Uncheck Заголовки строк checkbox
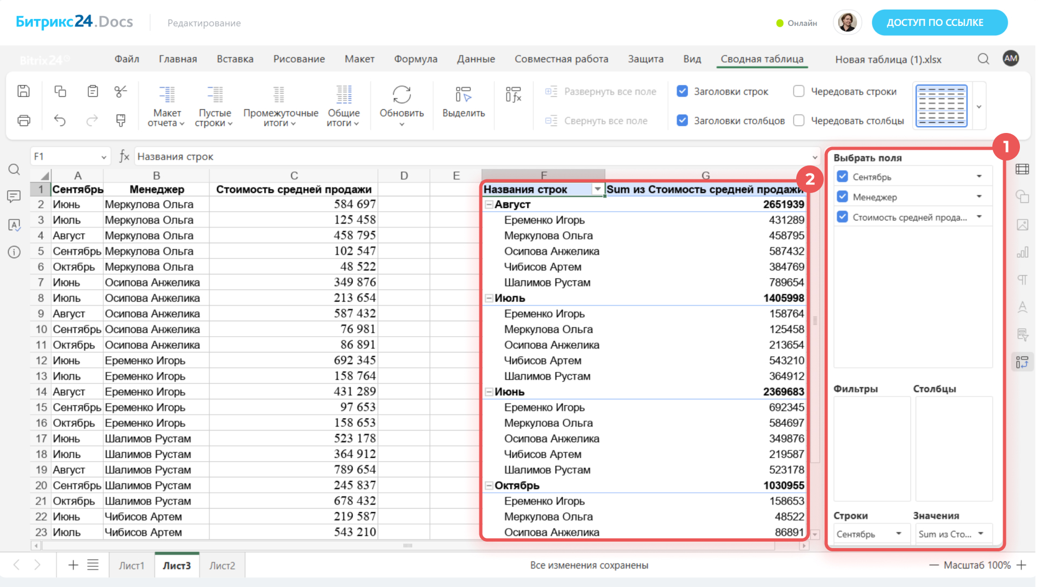The image size is (1041, 587). click(683, 91)
